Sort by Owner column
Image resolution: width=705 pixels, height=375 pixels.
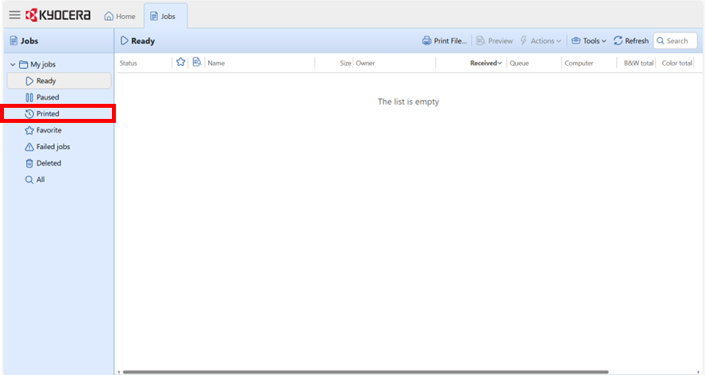[365, 63]
